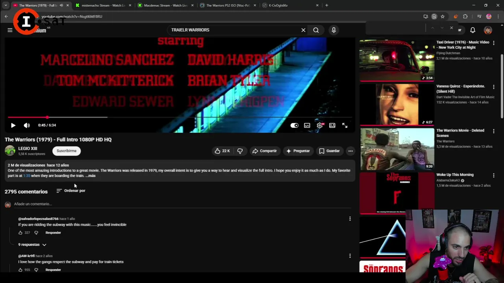Open the tab search dropdown arrow

(6, 6)
